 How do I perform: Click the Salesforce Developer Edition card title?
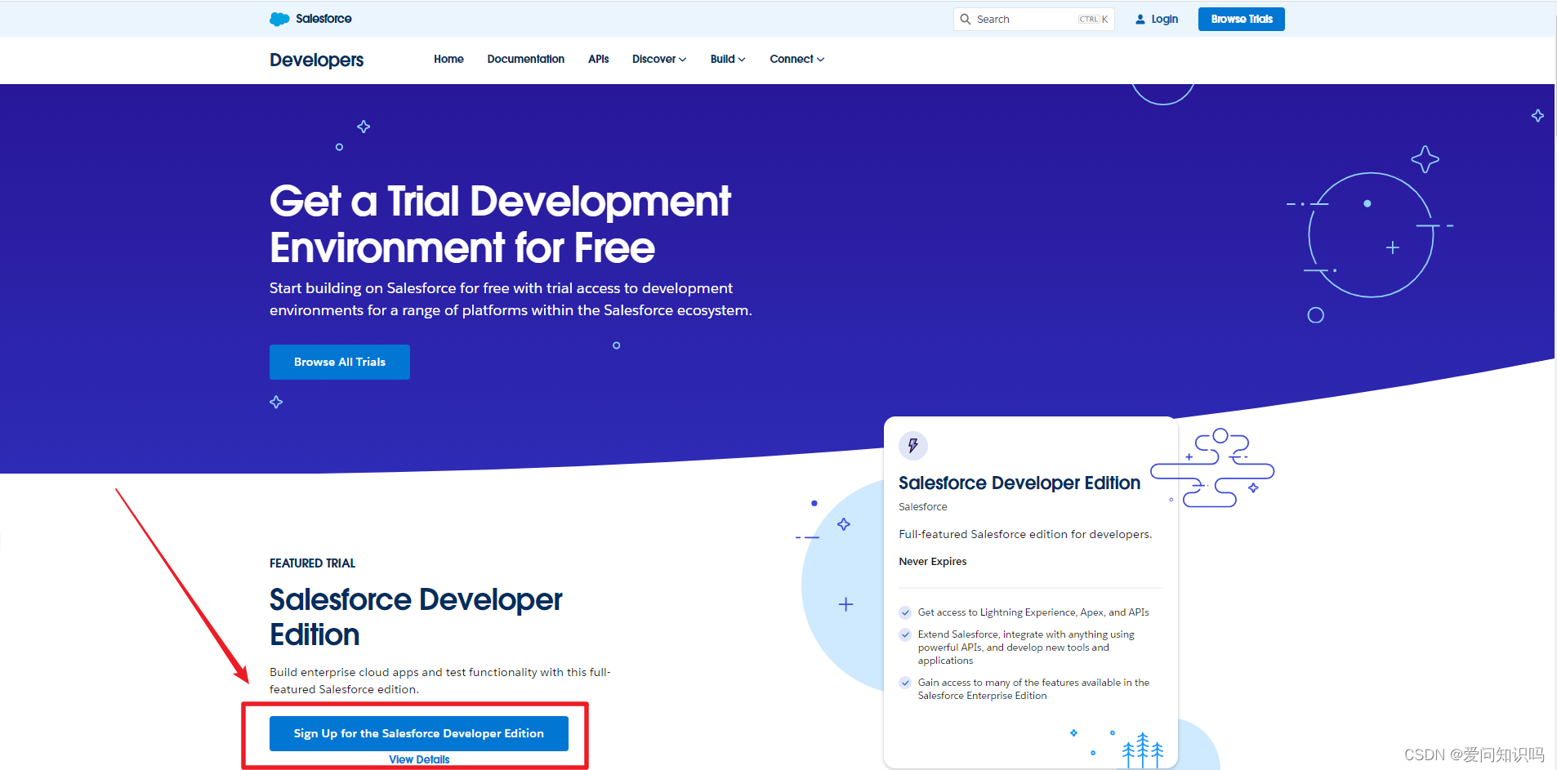[x=1019, y=483]
